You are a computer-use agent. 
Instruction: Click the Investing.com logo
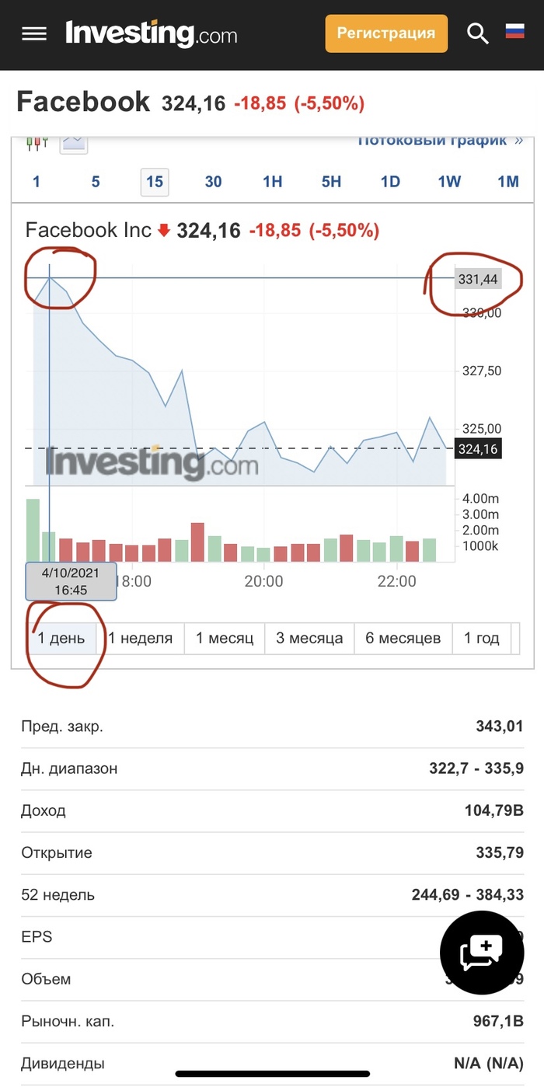152,33
